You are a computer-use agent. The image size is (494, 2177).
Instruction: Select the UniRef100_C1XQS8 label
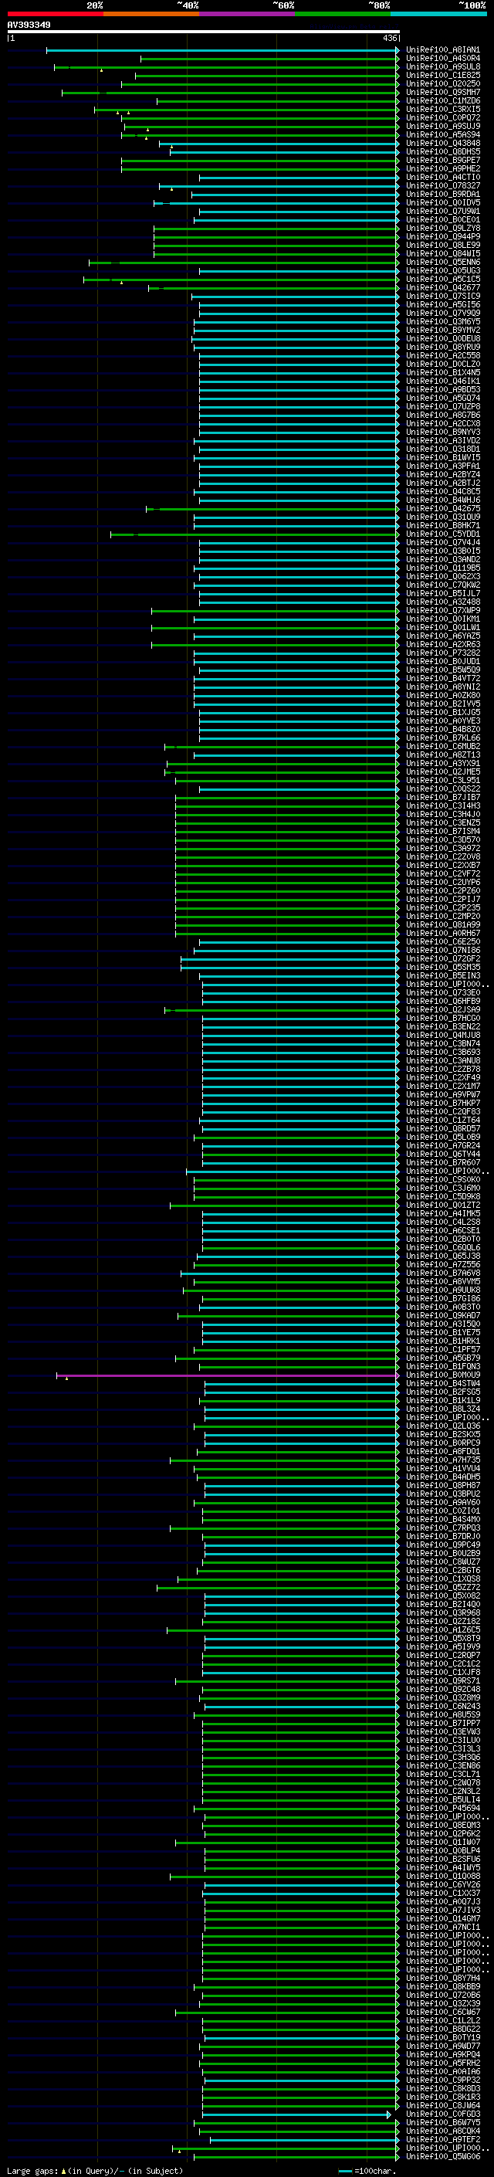442,1578
